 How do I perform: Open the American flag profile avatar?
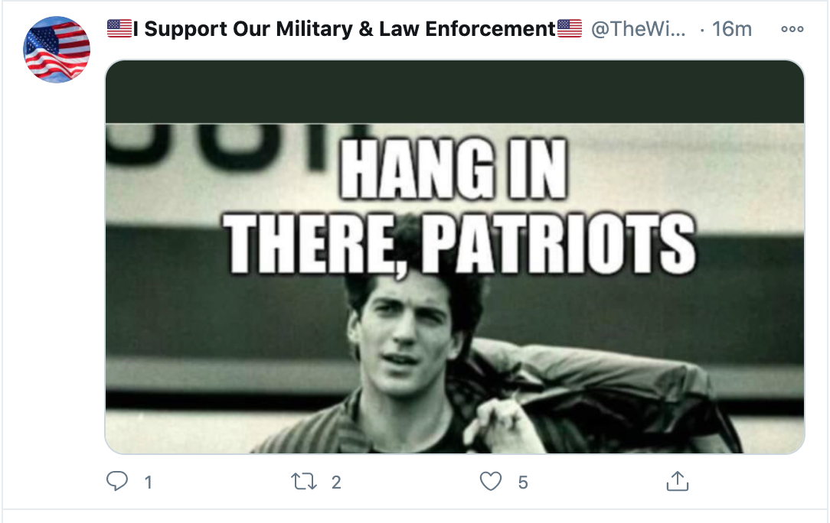pos(57,50)
